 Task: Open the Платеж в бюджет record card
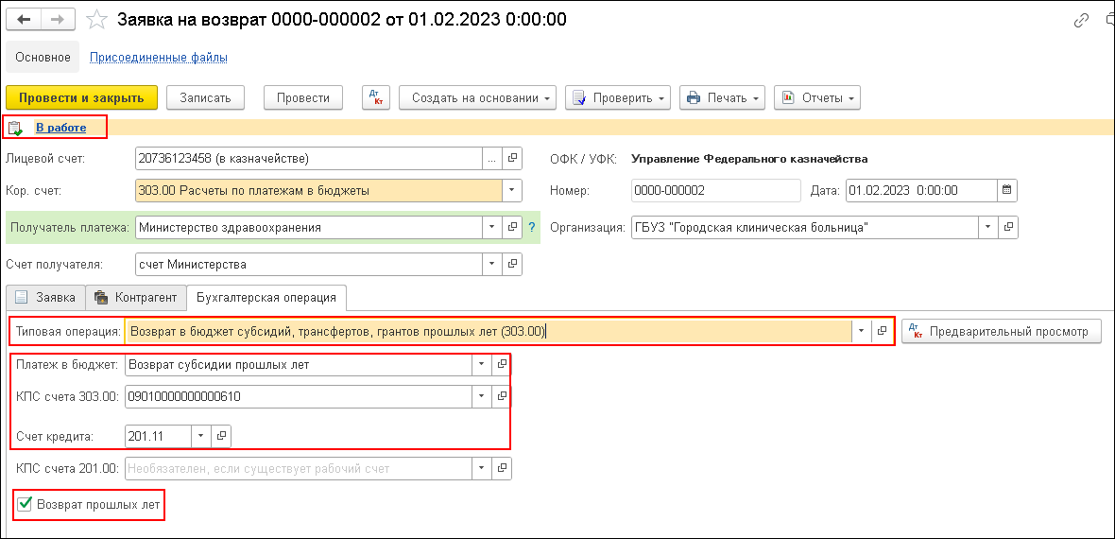click(x=502, y=365)
